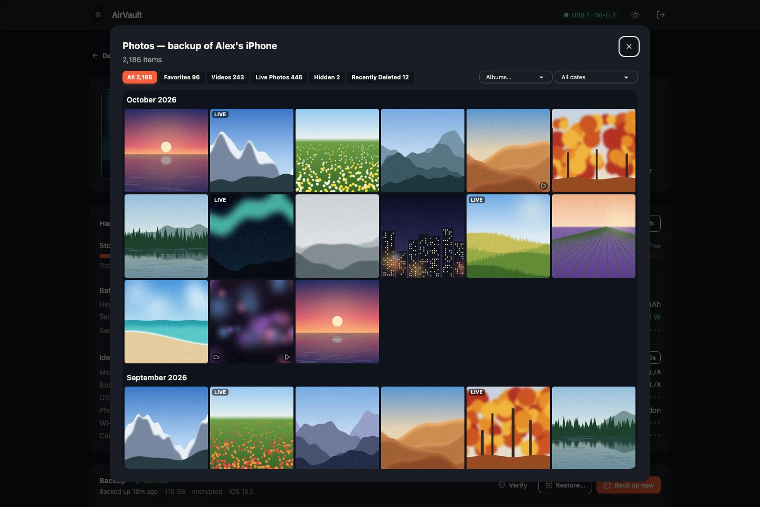
Task: Open the October autumn trees thumbnail without LIVE badge
Action: coord(594,151)
